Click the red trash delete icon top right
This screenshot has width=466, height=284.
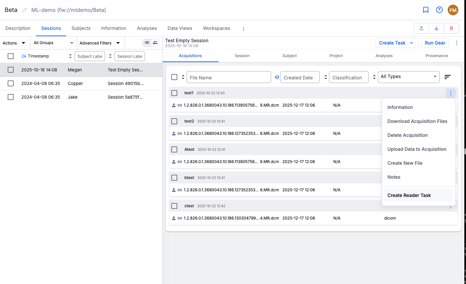[451, 28]
